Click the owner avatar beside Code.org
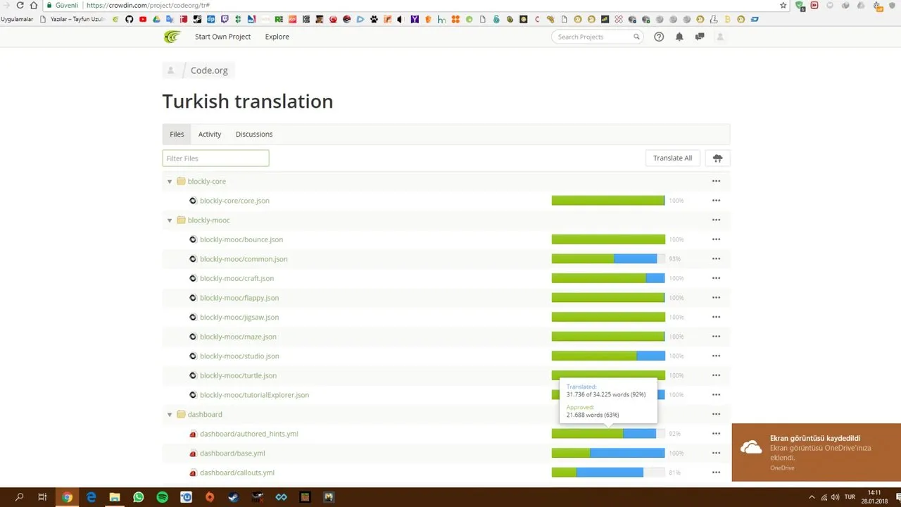Screen dimensions: 901x507 pyautogui.click(x=171, y=70)
